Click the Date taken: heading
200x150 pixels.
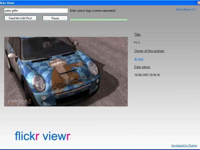pyautogui.click(x=142, y=67)
